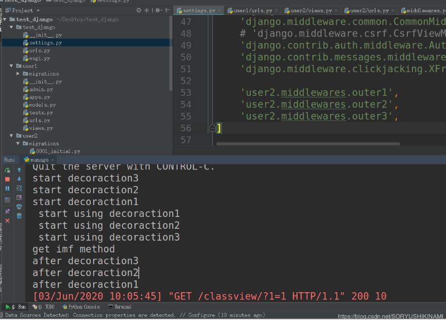The height and width of the screenshot is (320, 446).
Task: Stop the running server process
Action: point(7,179)
